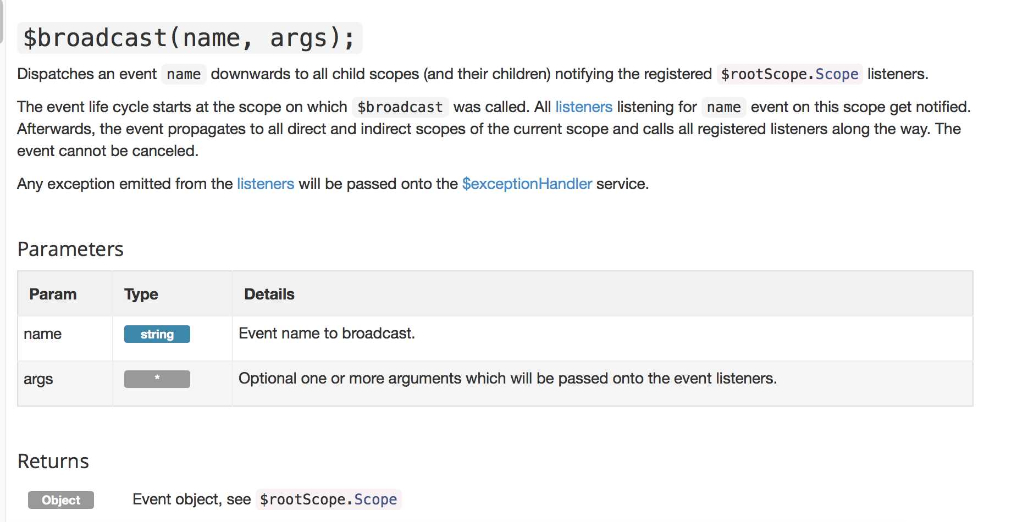This screenshot has height=522, width=1017.
Task: Click $rootScope.Scope link under Returns
Action: (x=328, y=499)
